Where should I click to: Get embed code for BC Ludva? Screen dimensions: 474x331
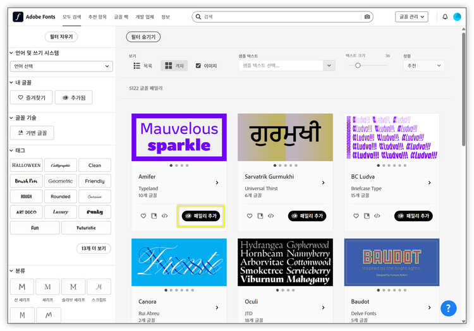click(377, 216)
